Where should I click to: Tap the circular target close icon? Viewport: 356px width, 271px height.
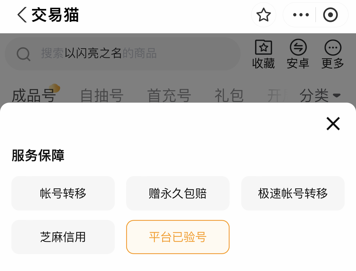[330, 15]
